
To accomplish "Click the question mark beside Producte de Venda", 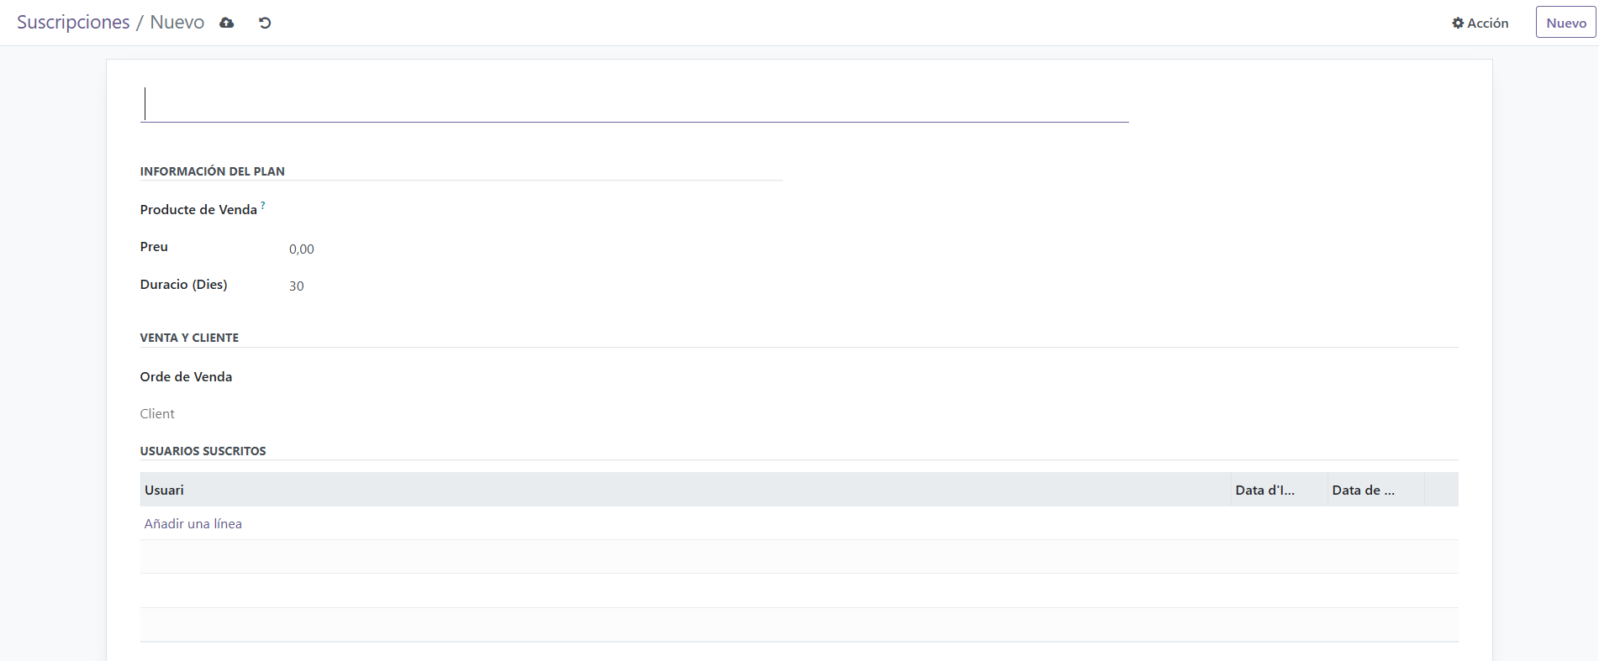I will coord(263,205).
